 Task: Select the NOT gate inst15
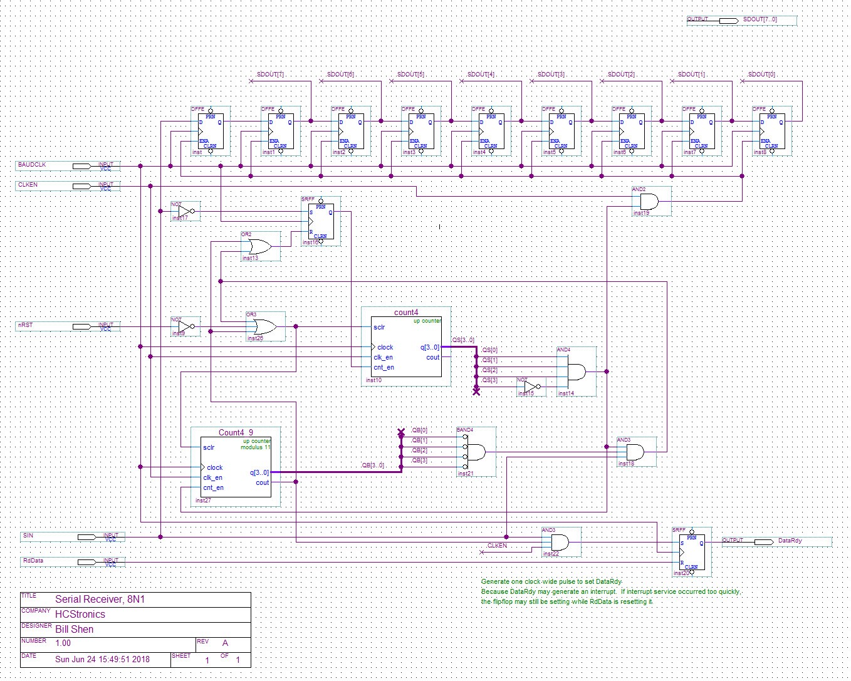coord(530,387)
